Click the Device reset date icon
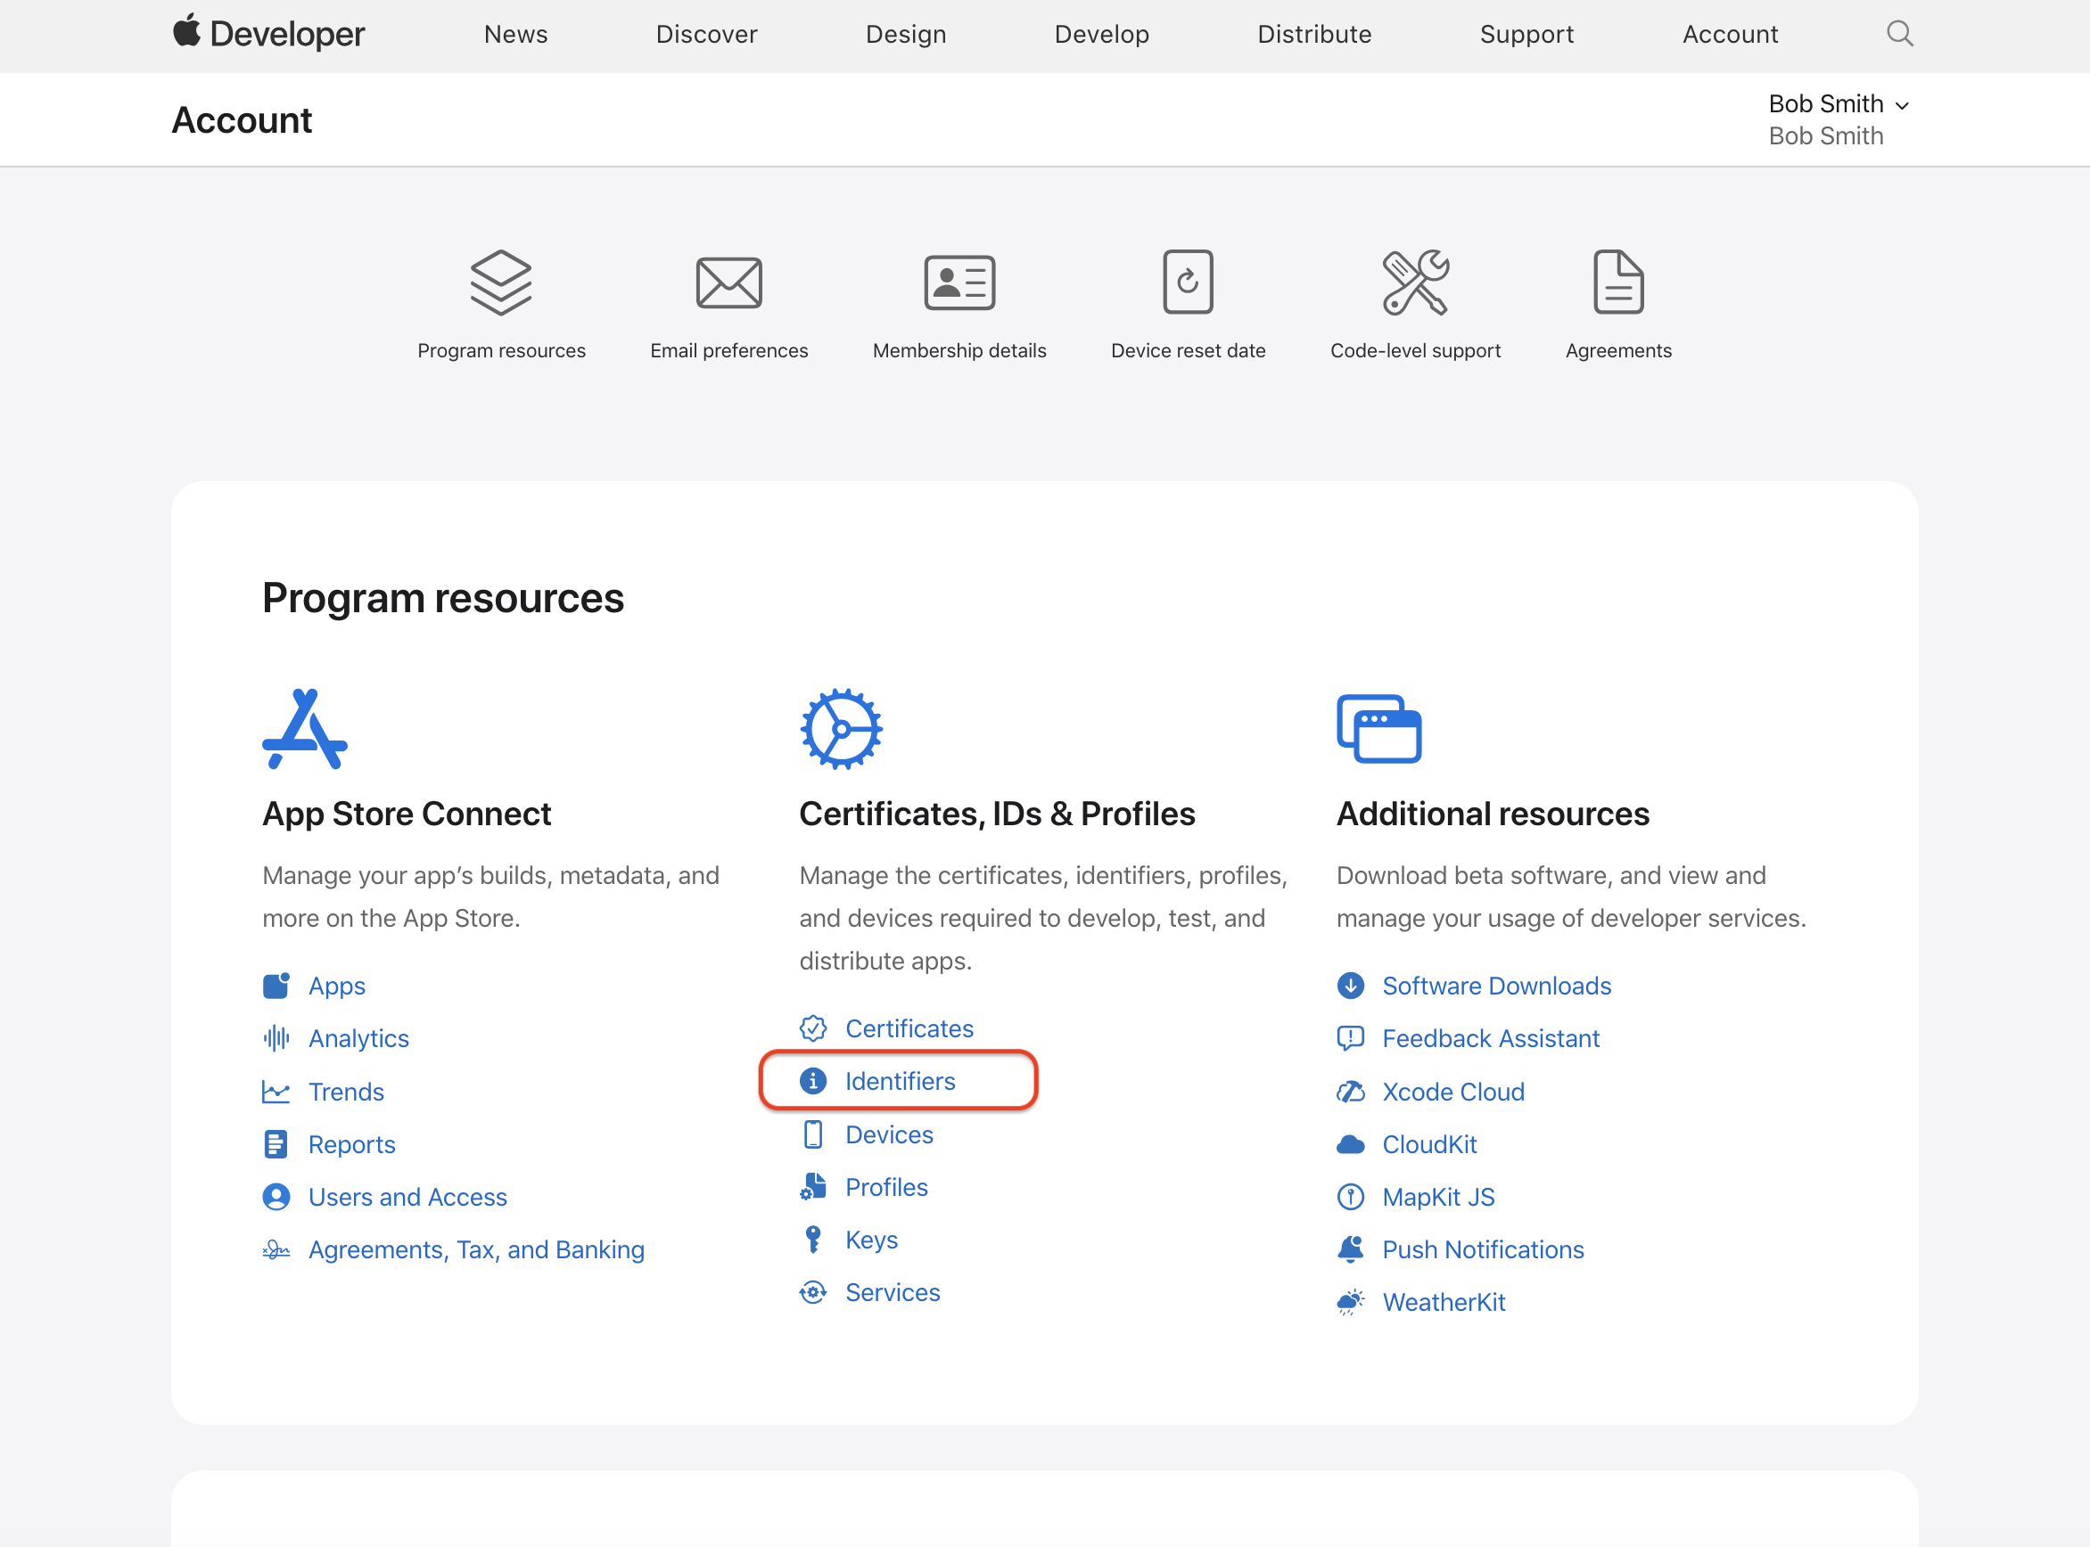Image resolution: width=2090 pixels, height=1547 pixels. tap(1188, 282)
